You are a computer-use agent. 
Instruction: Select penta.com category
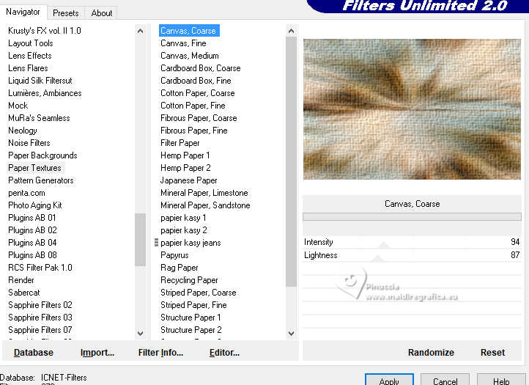tap(26, 193)
